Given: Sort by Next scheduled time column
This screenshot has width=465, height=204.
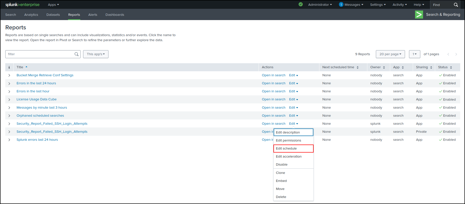Looking at the screenshot, I should point(358,67).
